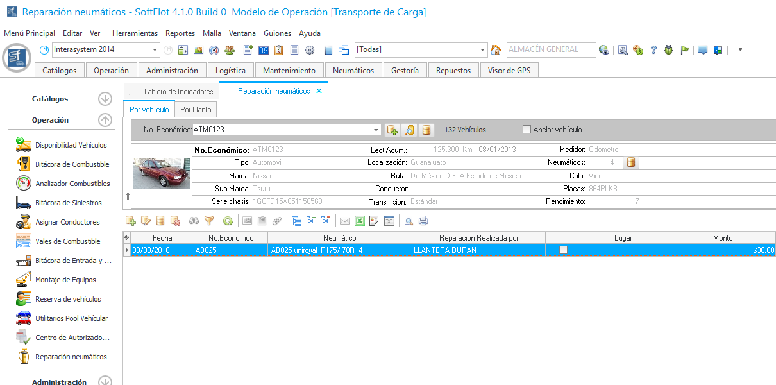Click the red Tsuru vehicle thumbnail

coord(162,174)
